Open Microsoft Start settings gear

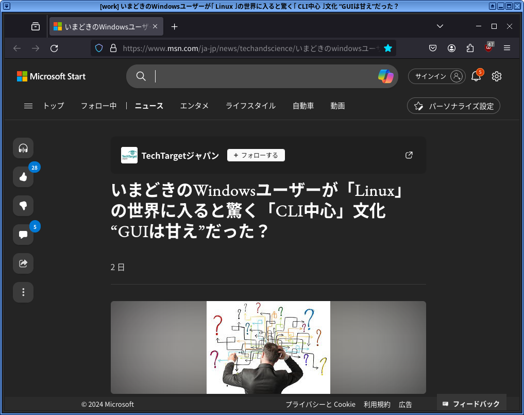(496, 76)
